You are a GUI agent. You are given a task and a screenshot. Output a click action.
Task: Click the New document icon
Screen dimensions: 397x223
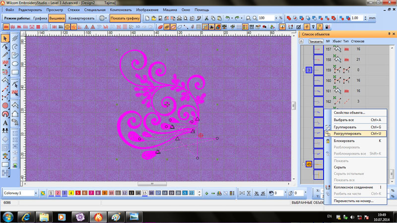pos(147,18)
